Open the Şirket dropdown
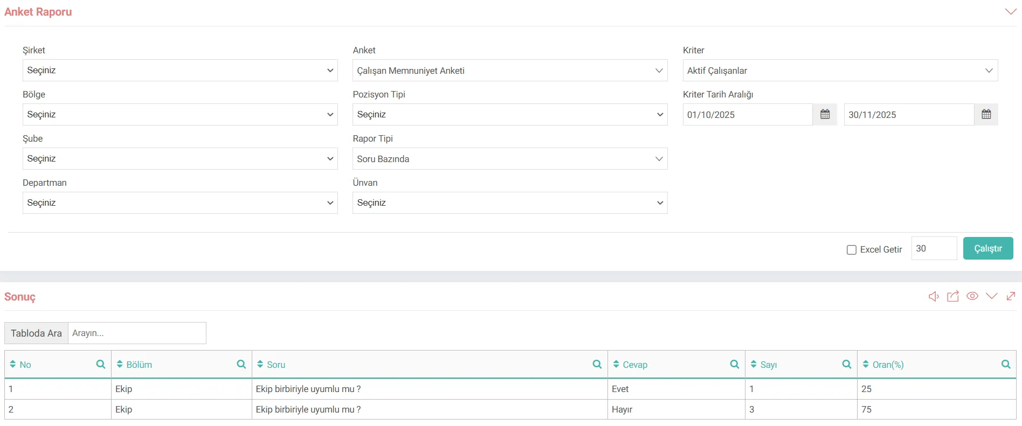 click(180, 71)
